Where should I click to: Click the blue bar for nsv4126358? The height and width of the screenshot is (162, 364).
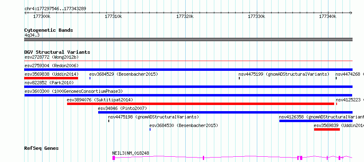316,121
